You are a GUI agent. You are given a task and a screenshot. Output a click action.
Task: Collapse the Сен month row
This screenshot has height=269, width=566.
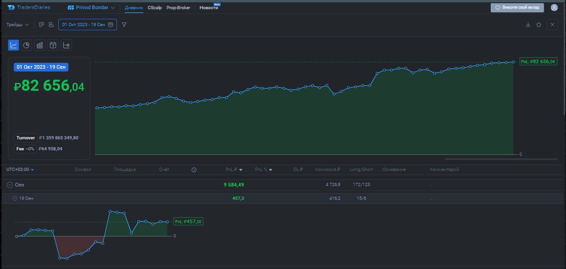click(x=10, y=185)
